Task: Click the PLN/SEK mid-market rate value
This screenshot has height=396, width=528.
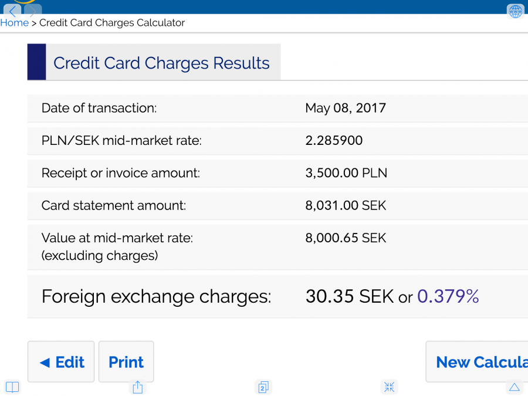Action: click(334, 140)
